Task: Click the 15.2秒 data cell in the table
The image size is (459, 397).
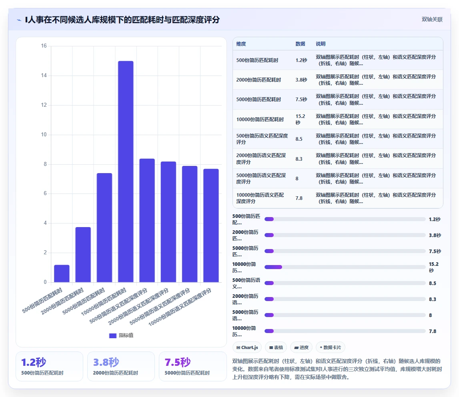Action: coord(301,120)
